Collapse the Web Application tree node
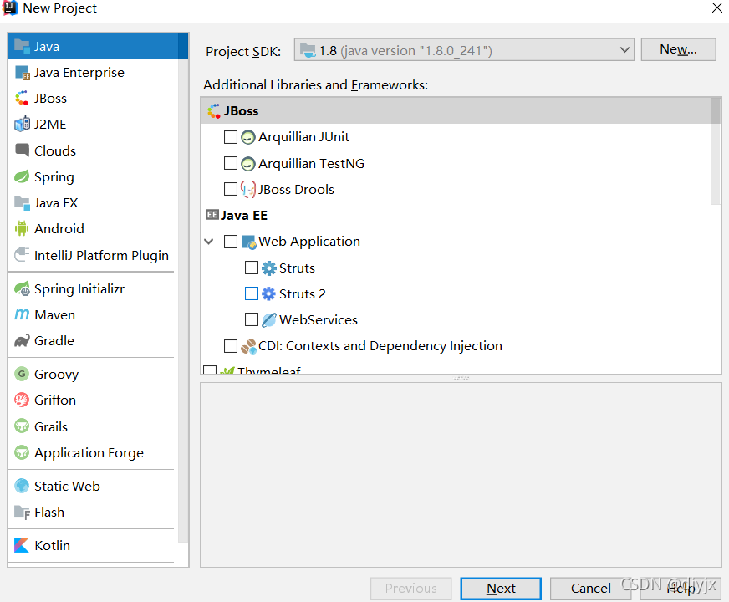Image resolution: width=729 pixels, height=602 pixels. 209,242
